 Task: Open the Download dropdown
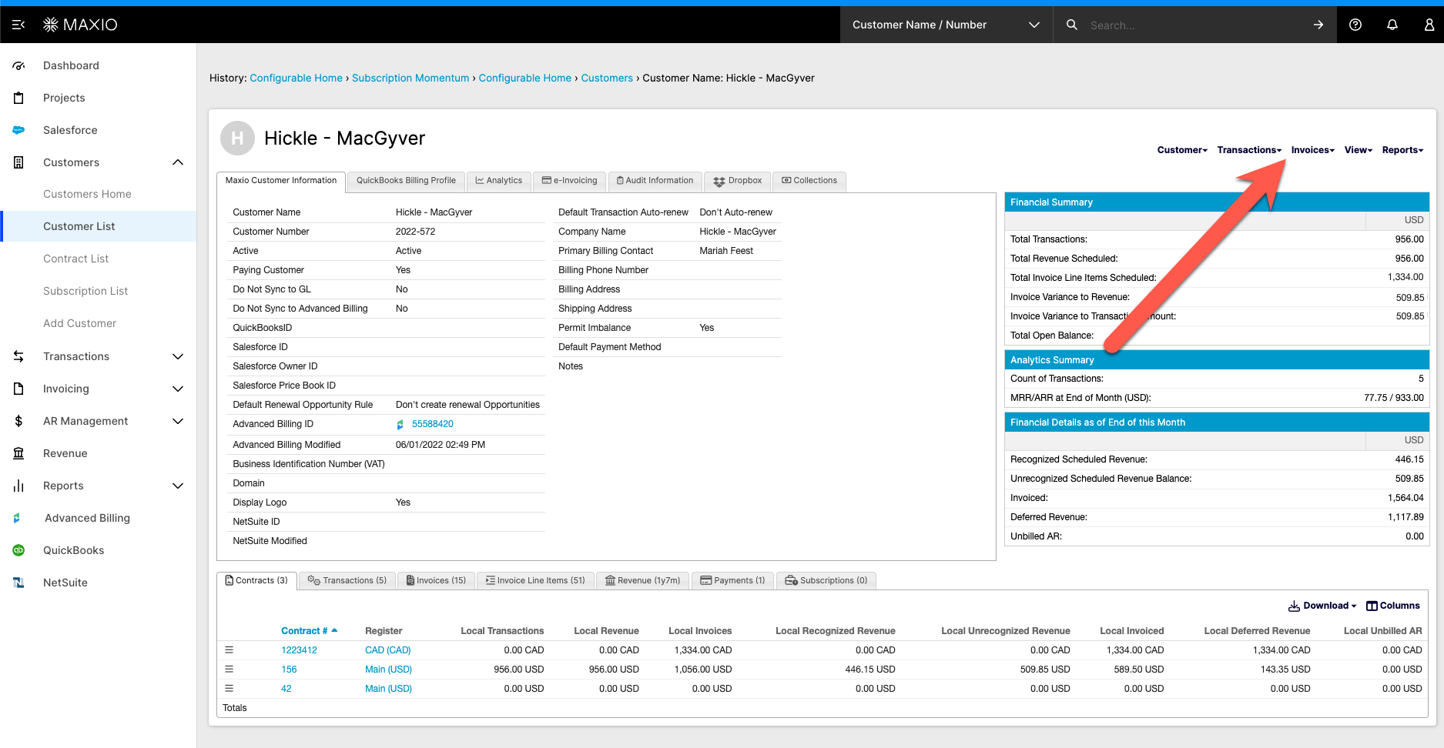click(x=1322, y=606)
